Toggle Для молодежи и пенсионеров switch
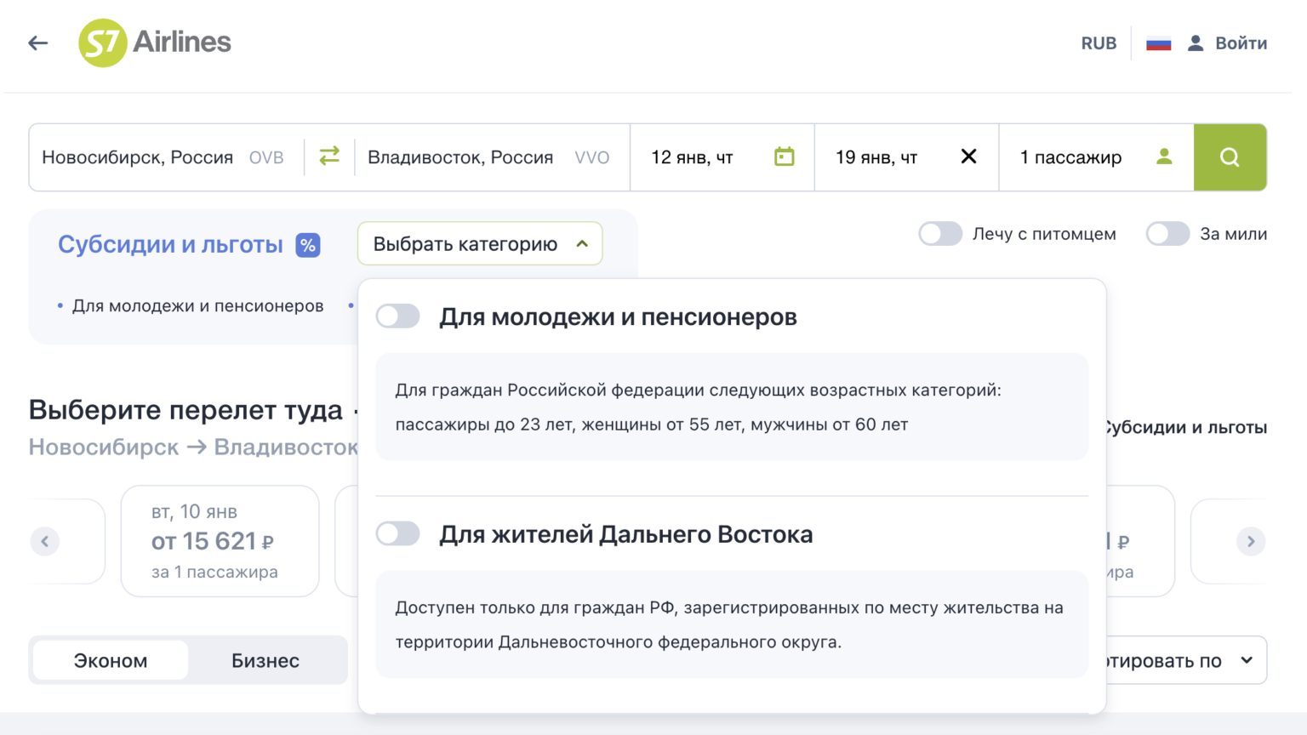The height and width of the screenshot is (735, 1307). pos(398,316)
